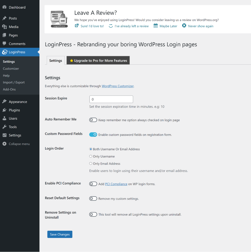Click the star icon on Upgrade tab
The height and width of the screenshot is (252, 251).
[x=72, y=61]
